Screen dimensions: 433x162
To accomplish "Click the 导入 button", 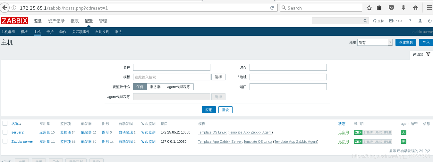I will click(426, 42).
